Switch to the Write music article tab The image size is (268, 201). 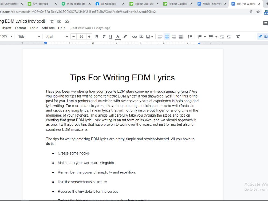coord(76,4)
